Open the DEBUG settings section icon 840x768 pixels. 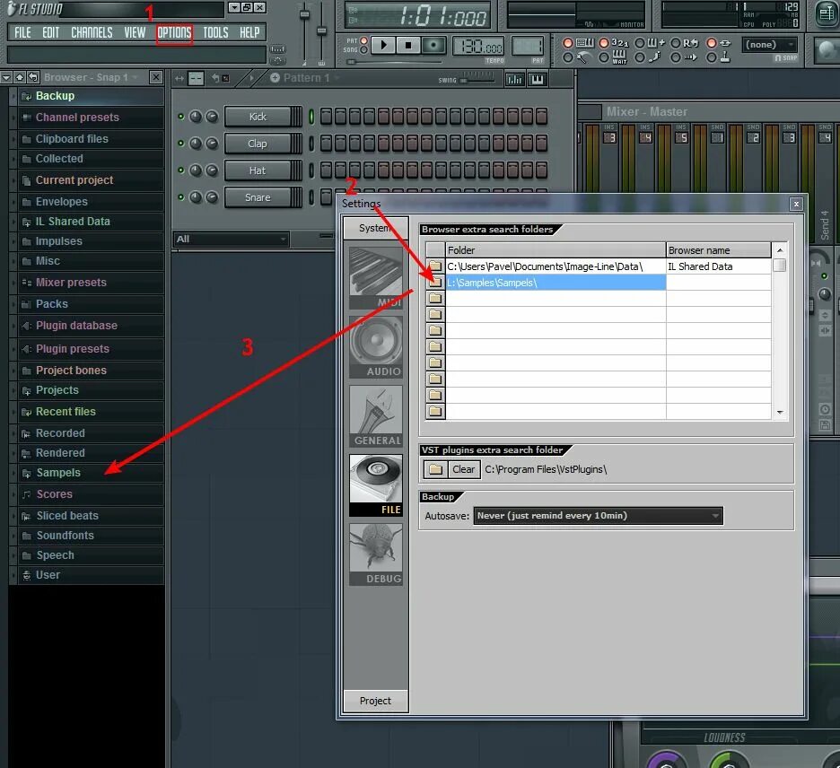[375, 554]
